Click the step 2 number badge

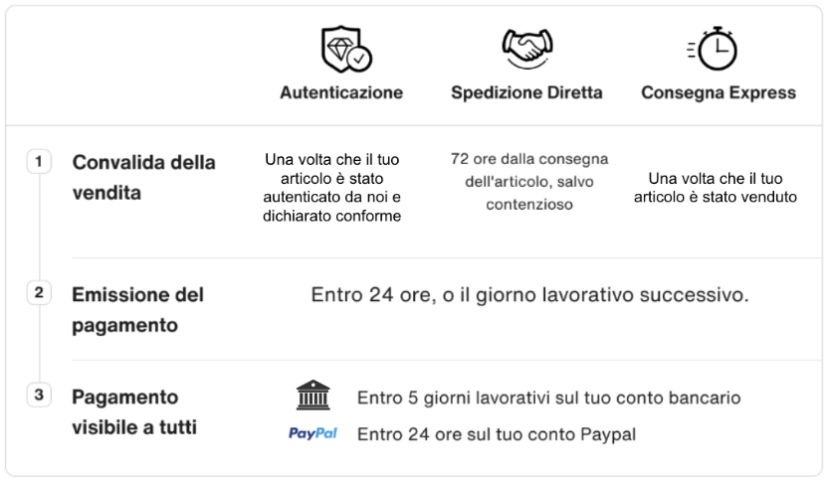pyautogui.click(x=39, y=293)
